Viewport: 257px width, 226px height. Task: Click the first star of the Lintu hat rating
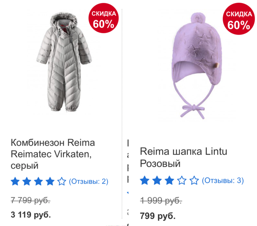145,181
